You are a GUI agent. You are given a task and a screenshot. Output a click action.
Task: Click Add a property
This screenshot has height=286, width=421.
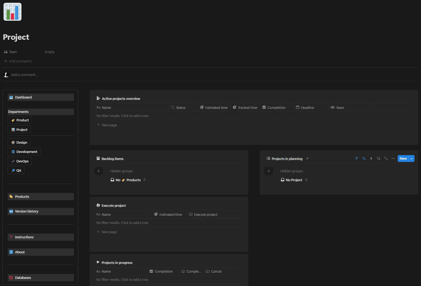(x=20, y=61)
